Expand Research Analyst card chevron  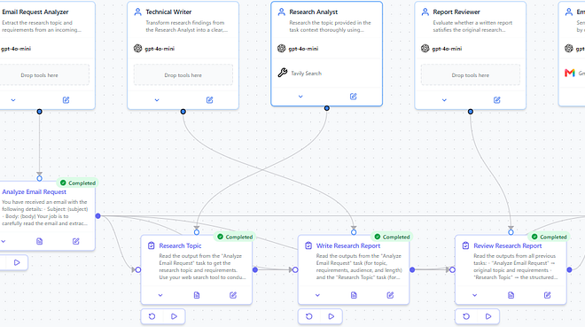(300, 97)
